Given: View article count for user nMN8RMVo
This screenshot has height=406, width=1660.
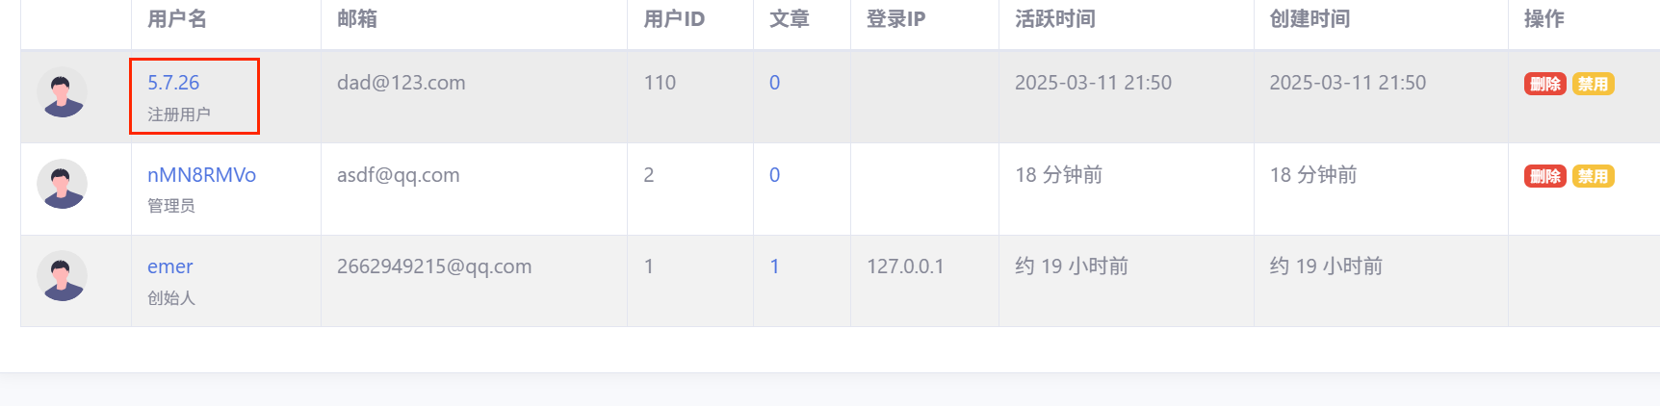Looking at the screenshot, I should pyautogui.click(x=774, y=175).
